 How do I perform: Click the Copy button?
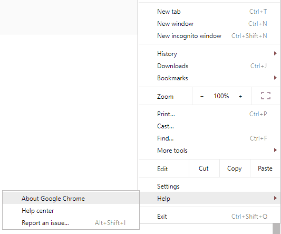pyautogui.click(x=235, y=169)
